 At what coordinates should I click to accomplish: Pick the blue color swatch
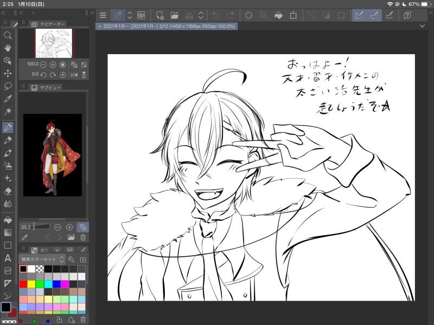click(x=56, y=284)
